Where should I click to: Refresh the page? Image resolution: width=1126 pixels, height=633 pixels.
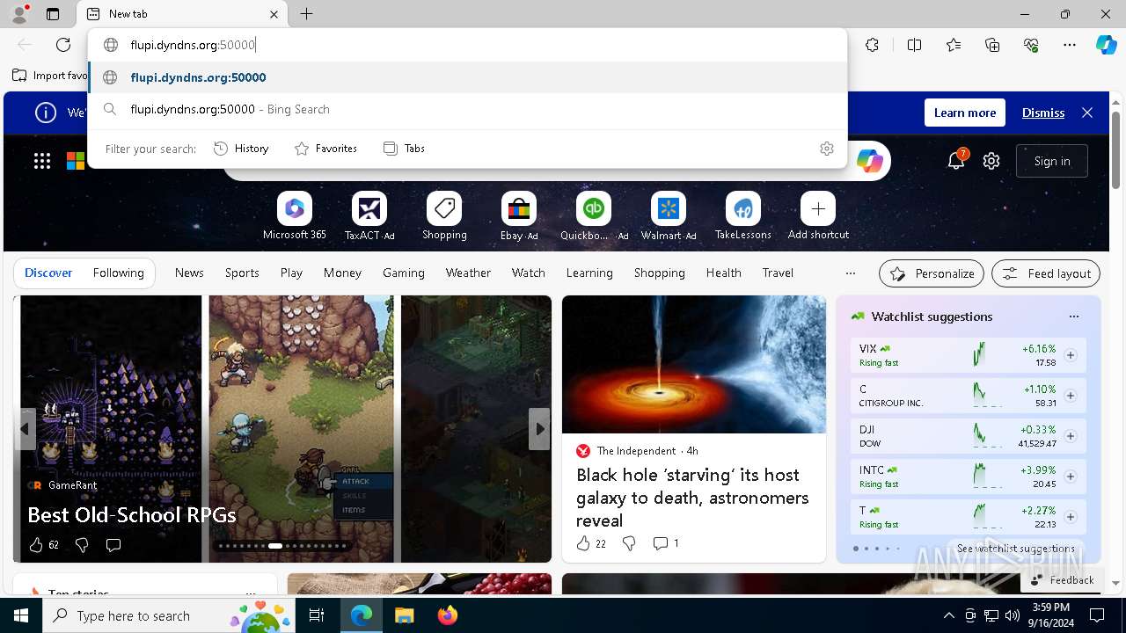coord(63,45)
